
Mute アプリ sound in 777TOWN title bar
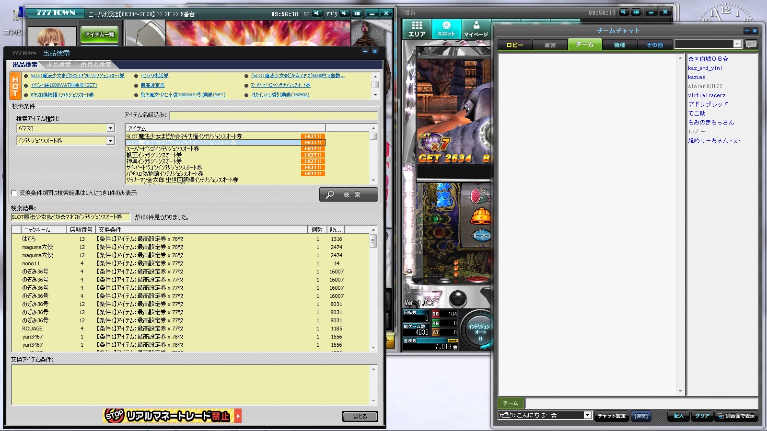click(345, 13)
